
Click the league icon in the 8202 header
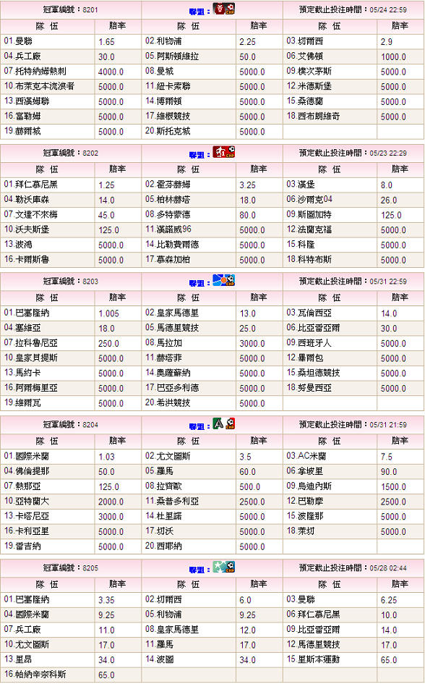(224, 152)
